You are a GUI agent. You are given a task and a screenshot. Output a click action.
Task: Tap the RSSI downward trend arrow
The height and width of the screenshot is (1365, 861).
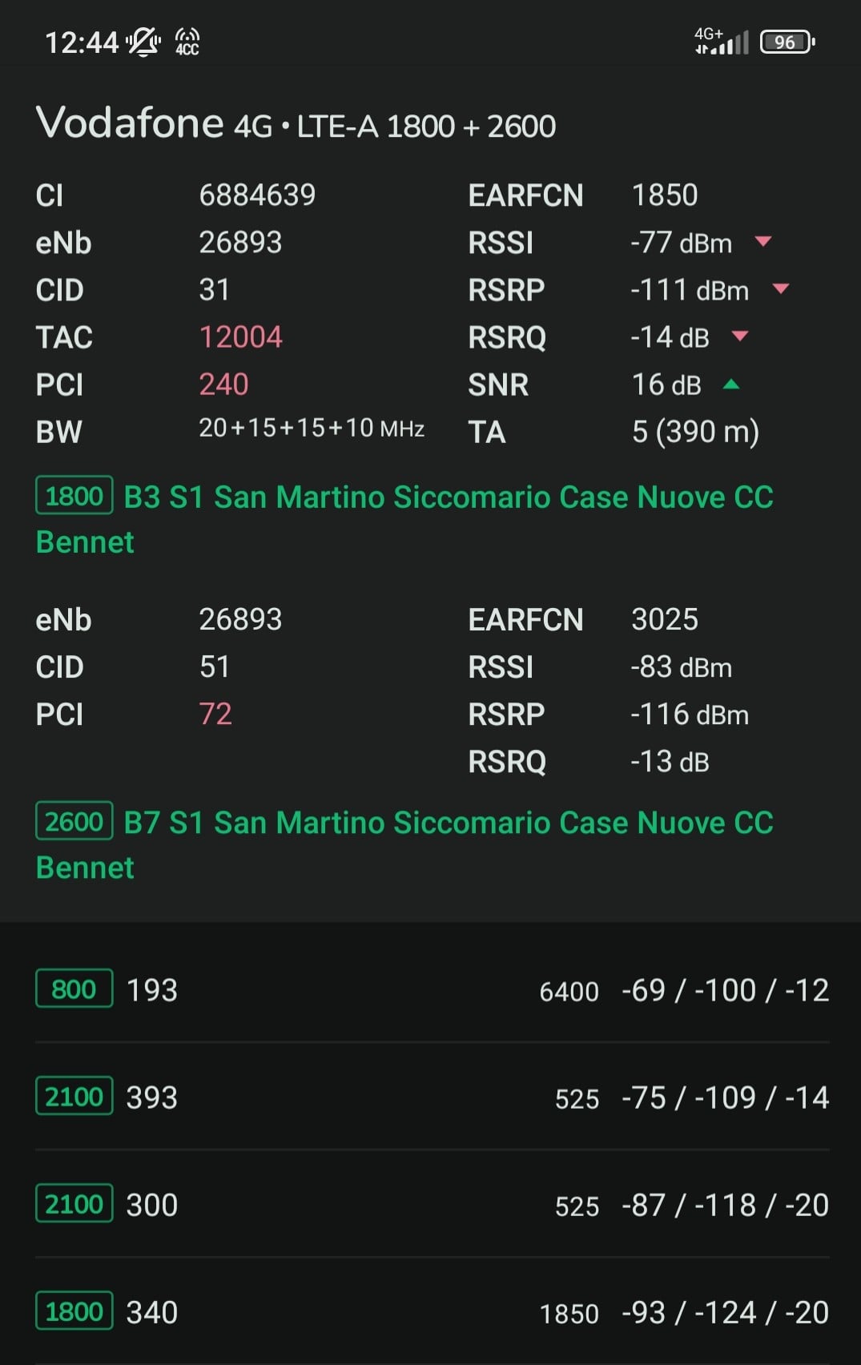coord(763,241)
